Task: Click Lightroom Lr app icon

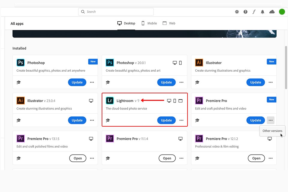Action: 110,101
